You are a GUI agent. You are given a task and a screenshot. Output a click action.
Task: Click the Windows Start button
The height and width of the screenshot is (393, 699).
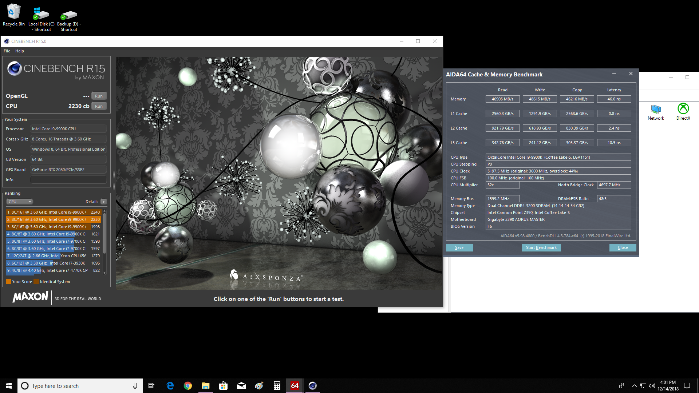pos(9,386)
